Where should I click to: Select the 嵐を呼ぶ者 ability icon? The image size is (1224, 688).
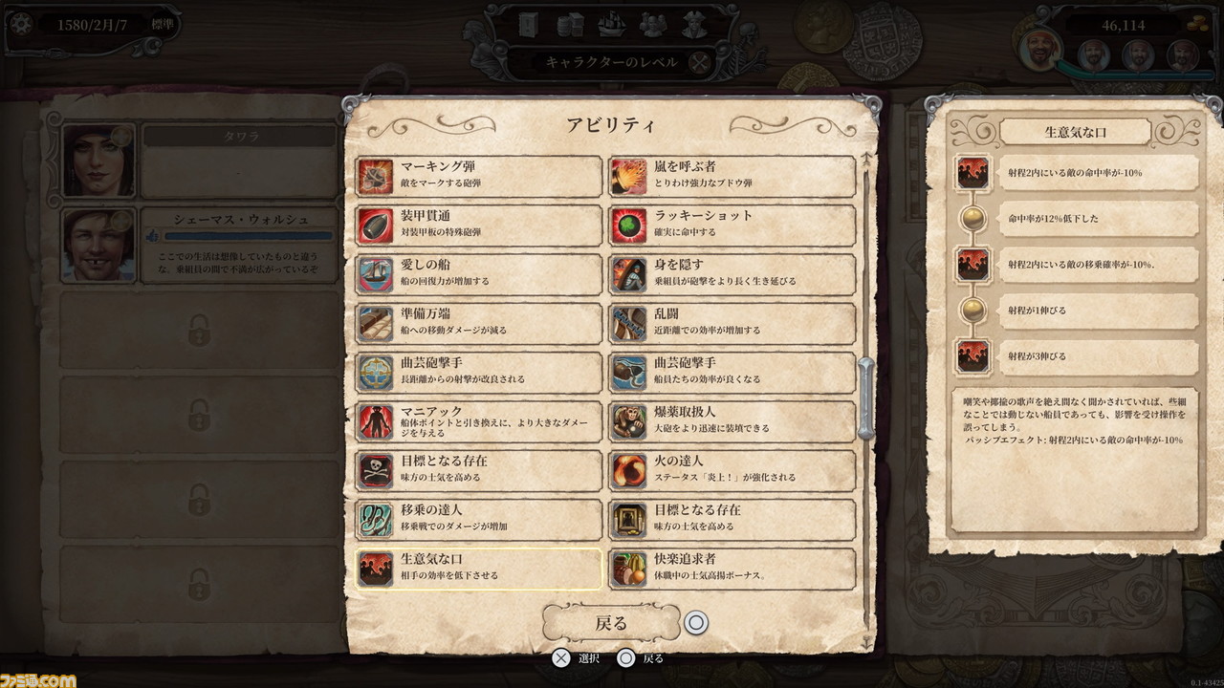click(629, 176)
